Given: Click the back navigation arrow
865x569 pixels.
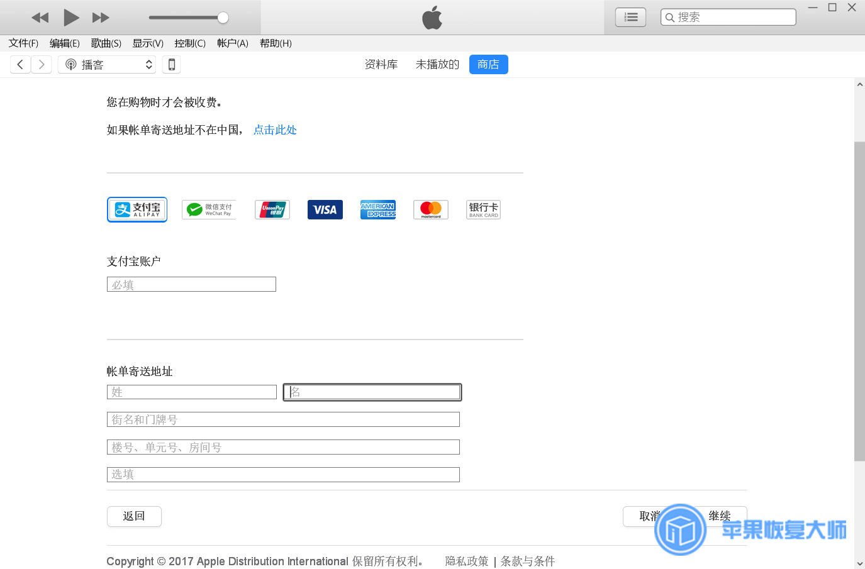Looking at the screenshot, I should coord(20,64).
